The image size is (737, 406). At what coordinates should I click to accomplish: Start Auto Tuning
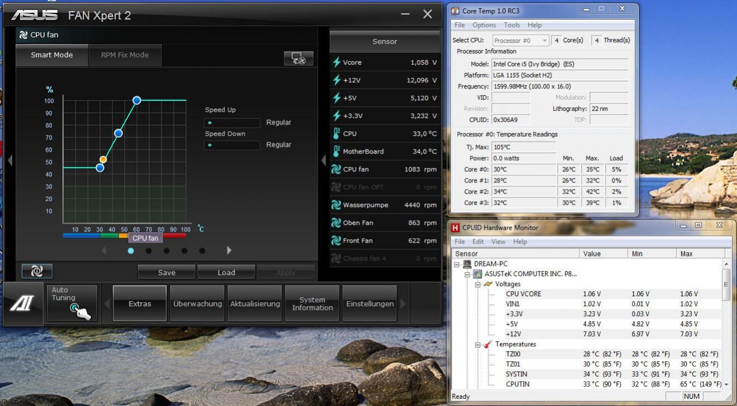click(71, 303)
